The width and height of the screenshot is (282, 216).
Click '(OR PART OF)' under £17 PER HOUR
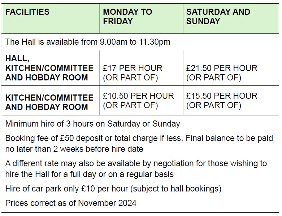[130, 78]
